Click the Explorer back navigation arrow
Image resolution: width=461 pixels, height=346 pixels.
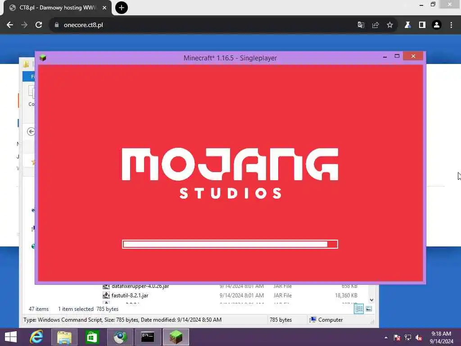point(31,132)
